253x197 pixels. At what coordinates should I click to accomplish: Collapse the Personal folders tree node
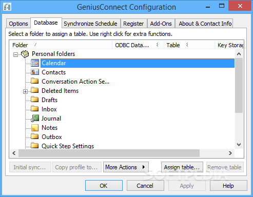(15, 54)
